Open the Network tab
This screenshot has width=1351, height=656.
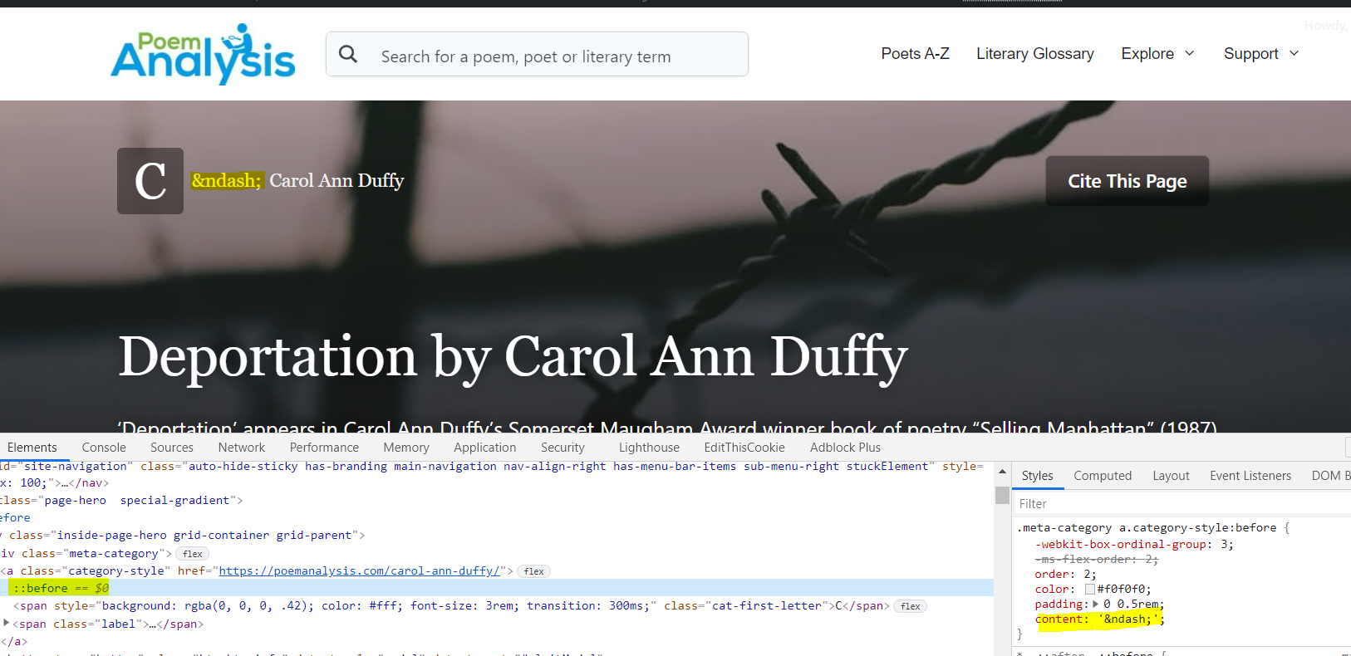click(x=242, y=448)
